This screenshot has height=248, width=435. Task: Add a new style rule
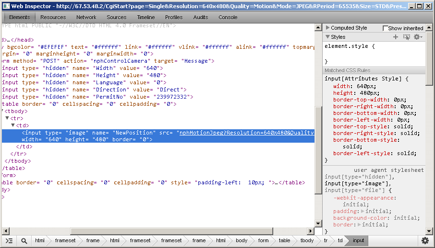pyautogui.click(x=396, y=37)
